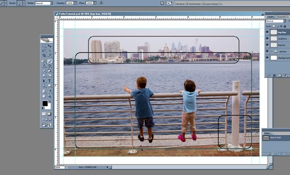290x175 pixels.
Task: Switch to Standard editing mode
Action: click(x=44, y=114)
